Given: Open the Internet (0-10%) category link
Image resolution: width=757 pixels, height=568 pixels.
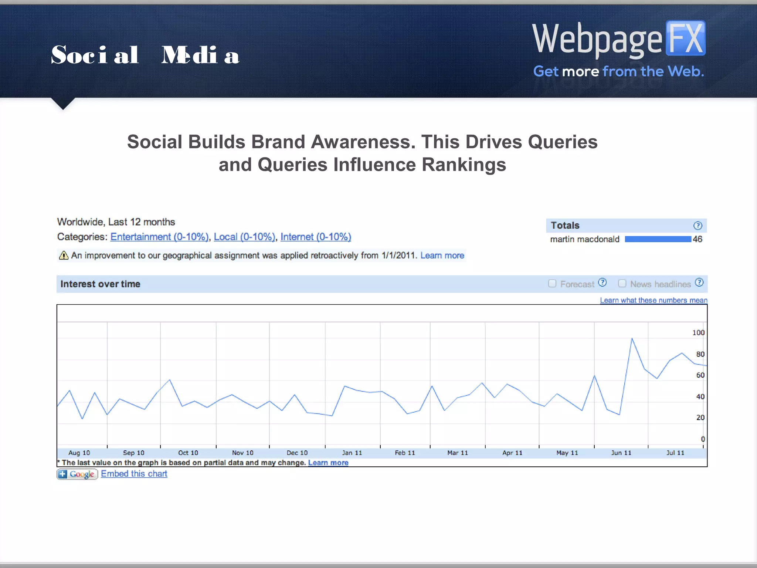Looking at the screenshot, I should pos(316,237).
